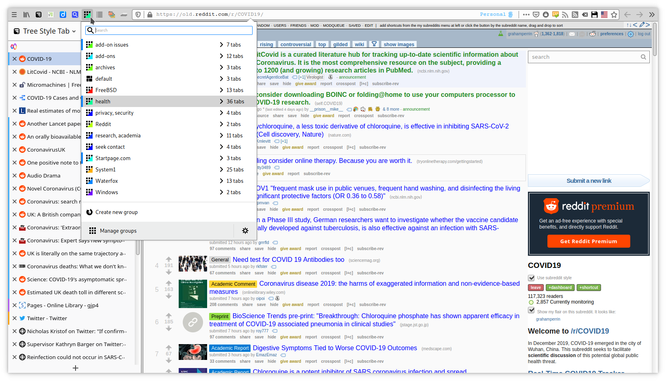666x381 pixels.
Task: Open the Library toolbar icon
Action: [x=26, y=15]
